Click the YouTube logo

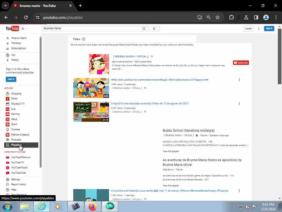12,28
